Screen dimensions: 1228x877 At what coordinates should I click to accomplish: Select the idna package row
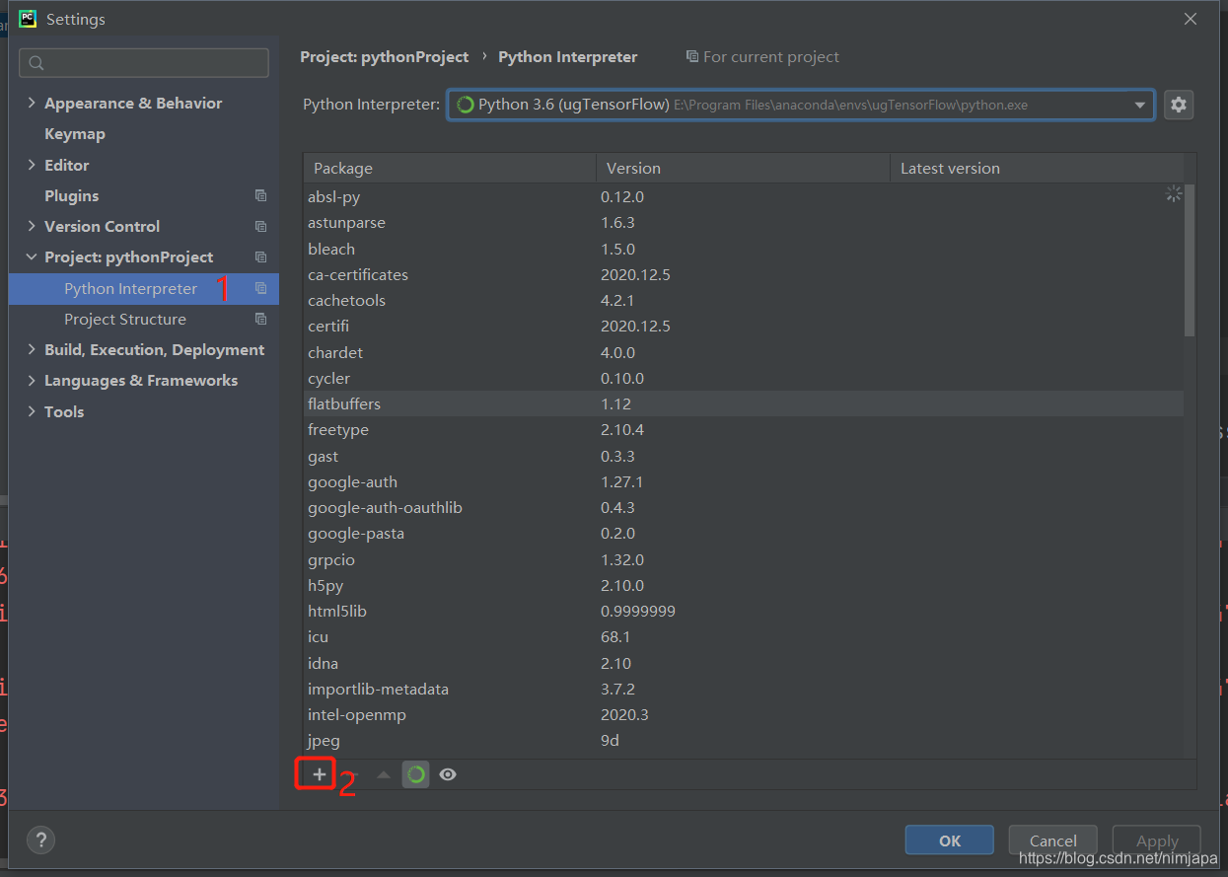pyautogui.click(x=744, y=663)
